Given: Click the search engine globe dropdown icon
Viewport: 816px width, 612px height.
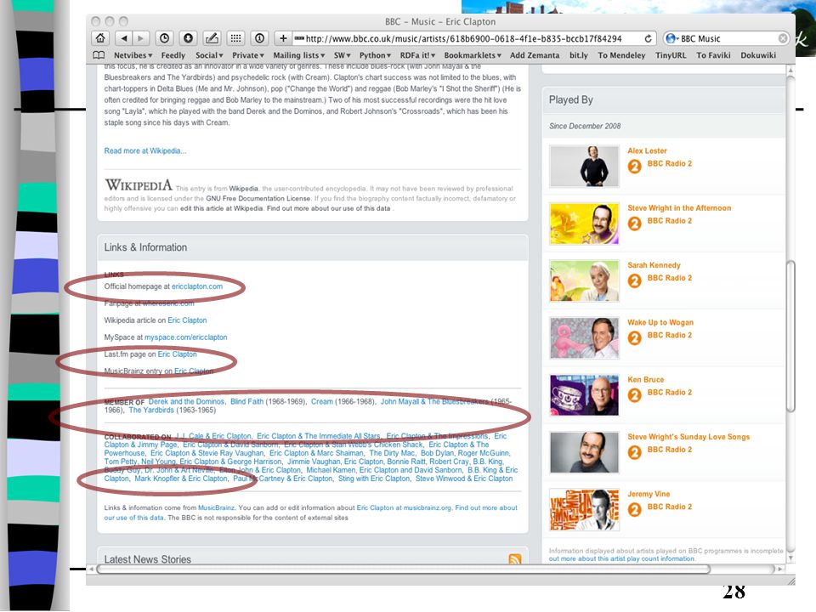Looking at the screenshot, I should [x=671, y=38].
